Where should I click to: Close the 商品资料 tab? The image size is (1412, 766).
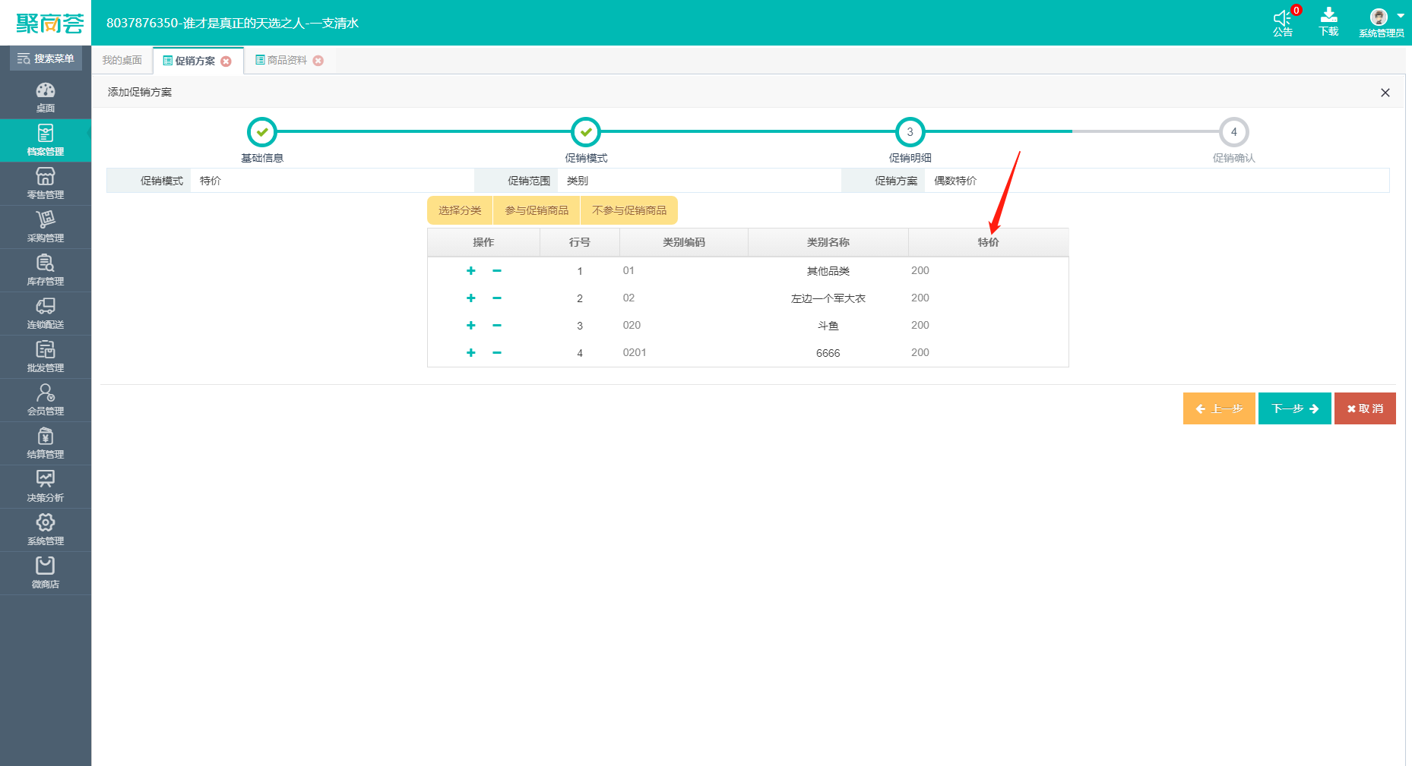pyautogui.click(x=318, y=61)
